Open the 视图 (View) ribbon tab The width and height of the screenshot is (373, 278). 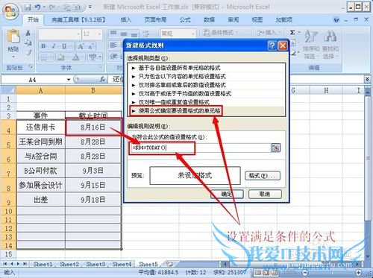pos(257,20)
